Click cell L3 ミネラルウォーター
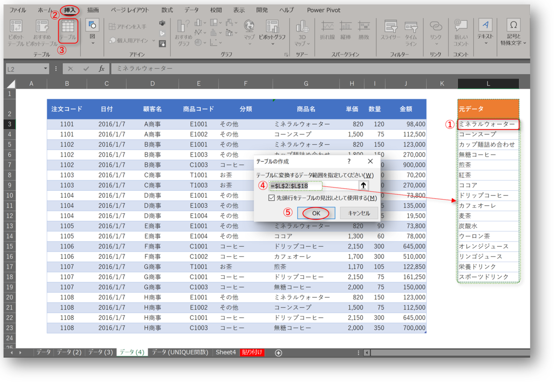The image size is (559, 382). coord(488,125)
